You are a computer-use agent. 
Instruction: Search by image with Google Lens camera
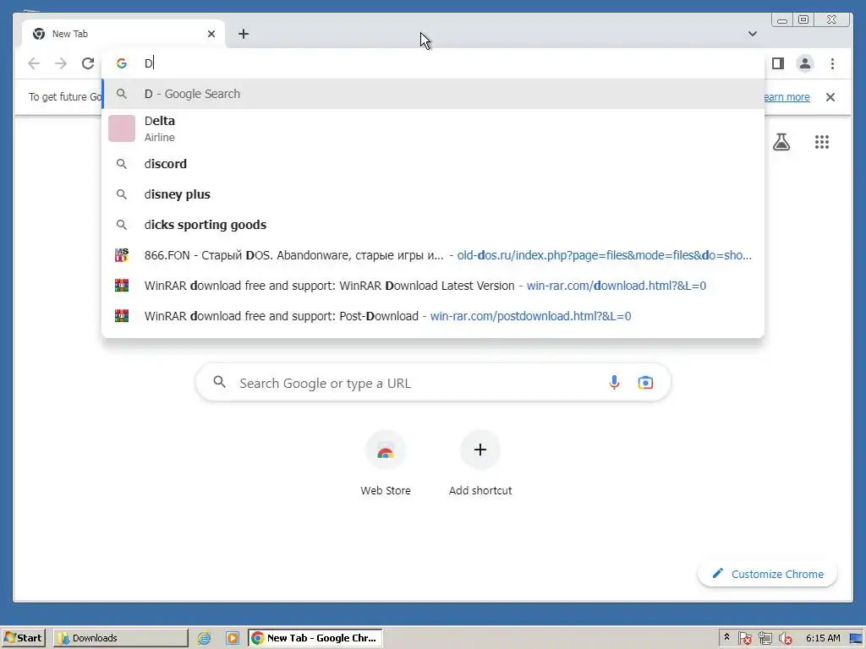point(645,383)
